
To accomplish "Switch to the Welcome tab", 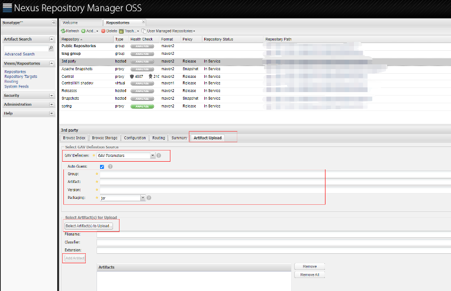I will point(81,22).
